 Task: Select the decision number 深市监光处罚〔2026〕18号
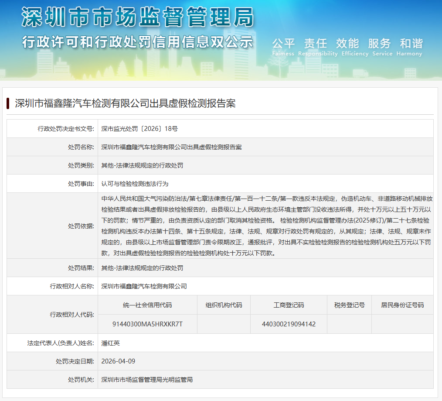point(139,129)
